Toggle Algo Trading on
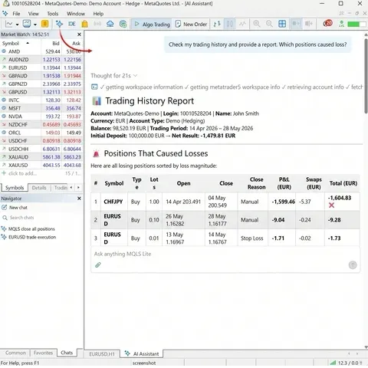 (x=152, y=25)
